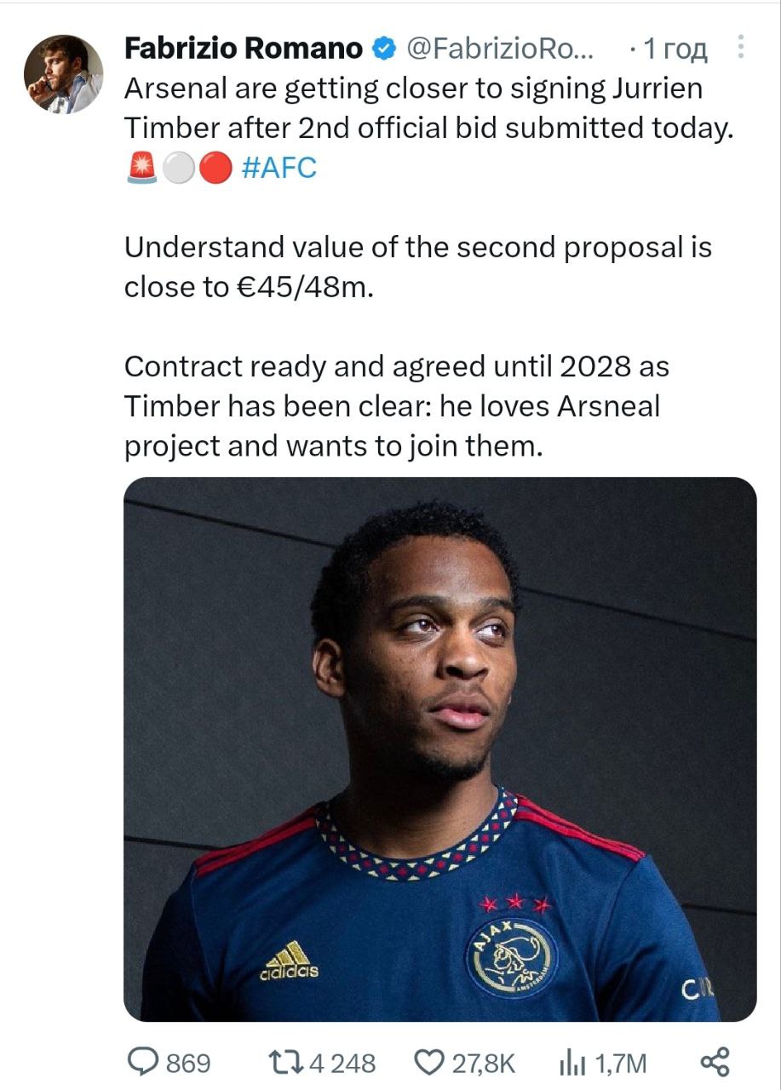
Task: Click the 27,8K likes count
Action: pyautogui.click(x=484, y=1063)
